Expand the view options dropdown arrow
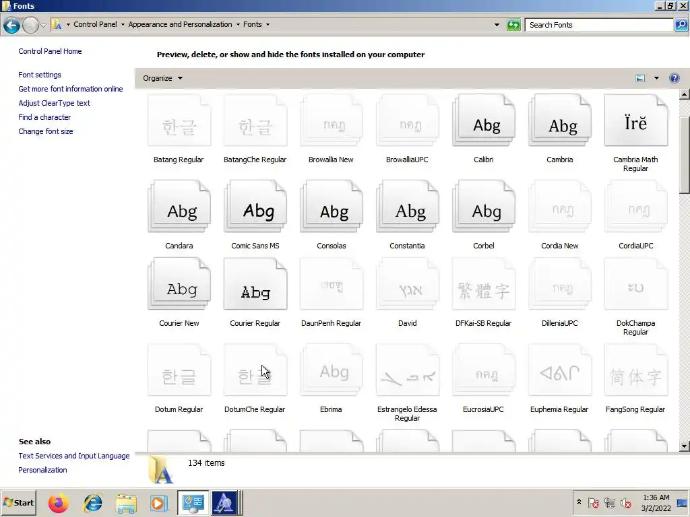Screen dimensions: 690x517 pyautogui.click(x=656, y=78)
